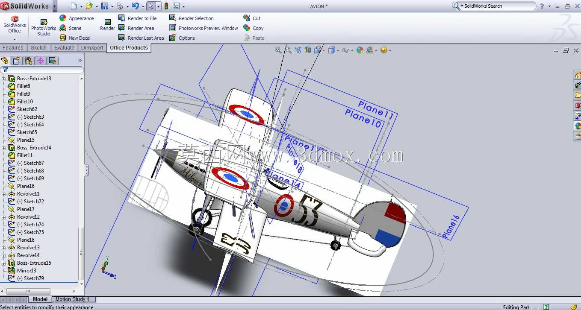Open the Appearances task pane tab

(578, 126)
